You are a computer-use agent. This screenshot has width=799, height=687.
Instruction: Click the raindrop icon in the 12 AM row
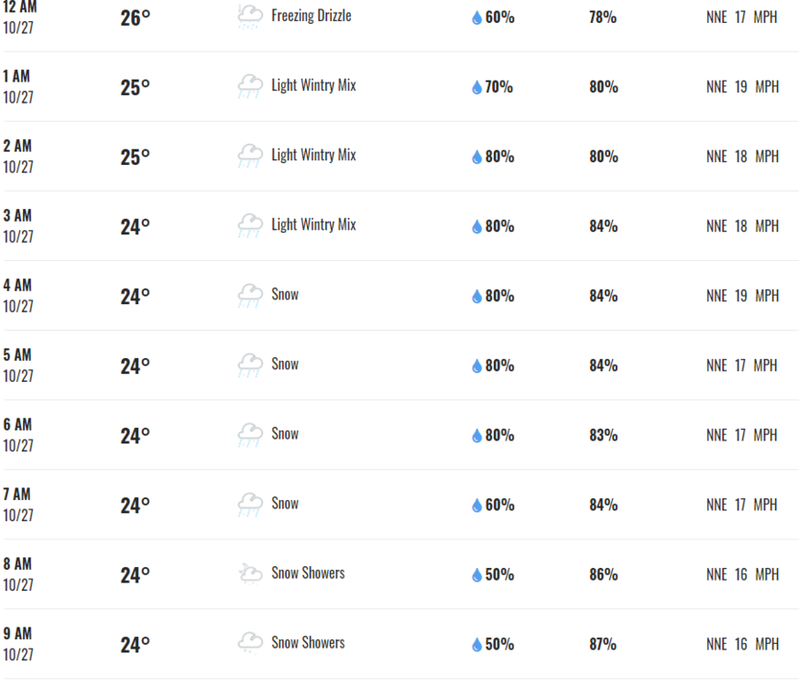pos(476,18)
